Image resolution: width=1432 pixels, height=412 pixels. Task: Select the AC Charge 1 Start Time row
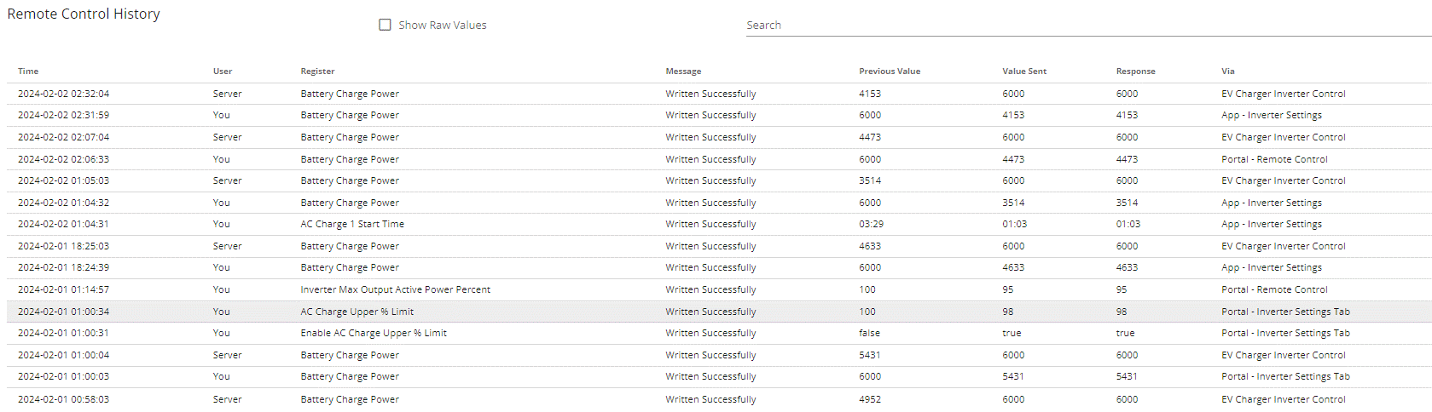coord(719,224)
